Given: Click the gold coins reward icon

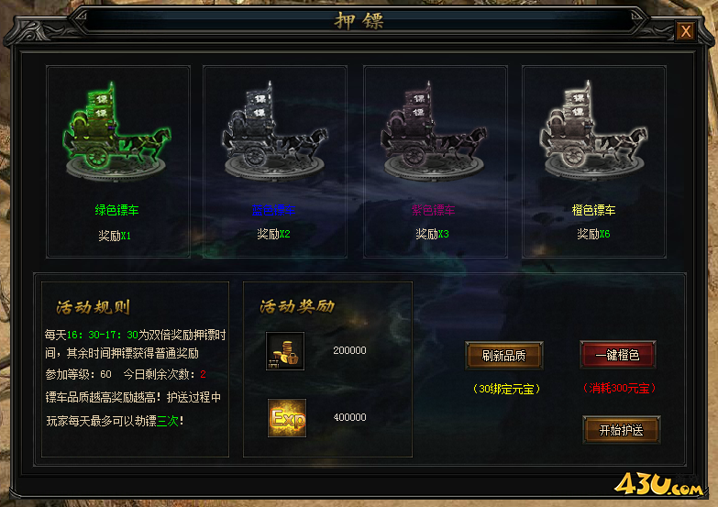Looking at the screenshot, I should (285, 351).
